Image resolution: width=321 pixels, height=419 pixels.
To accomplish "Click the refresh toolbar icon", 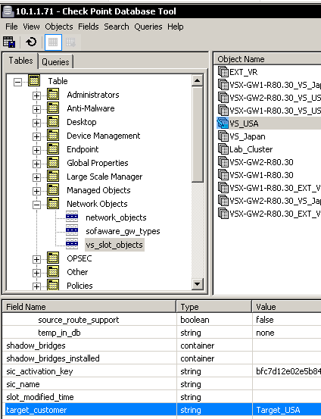I will pos(31,42).
